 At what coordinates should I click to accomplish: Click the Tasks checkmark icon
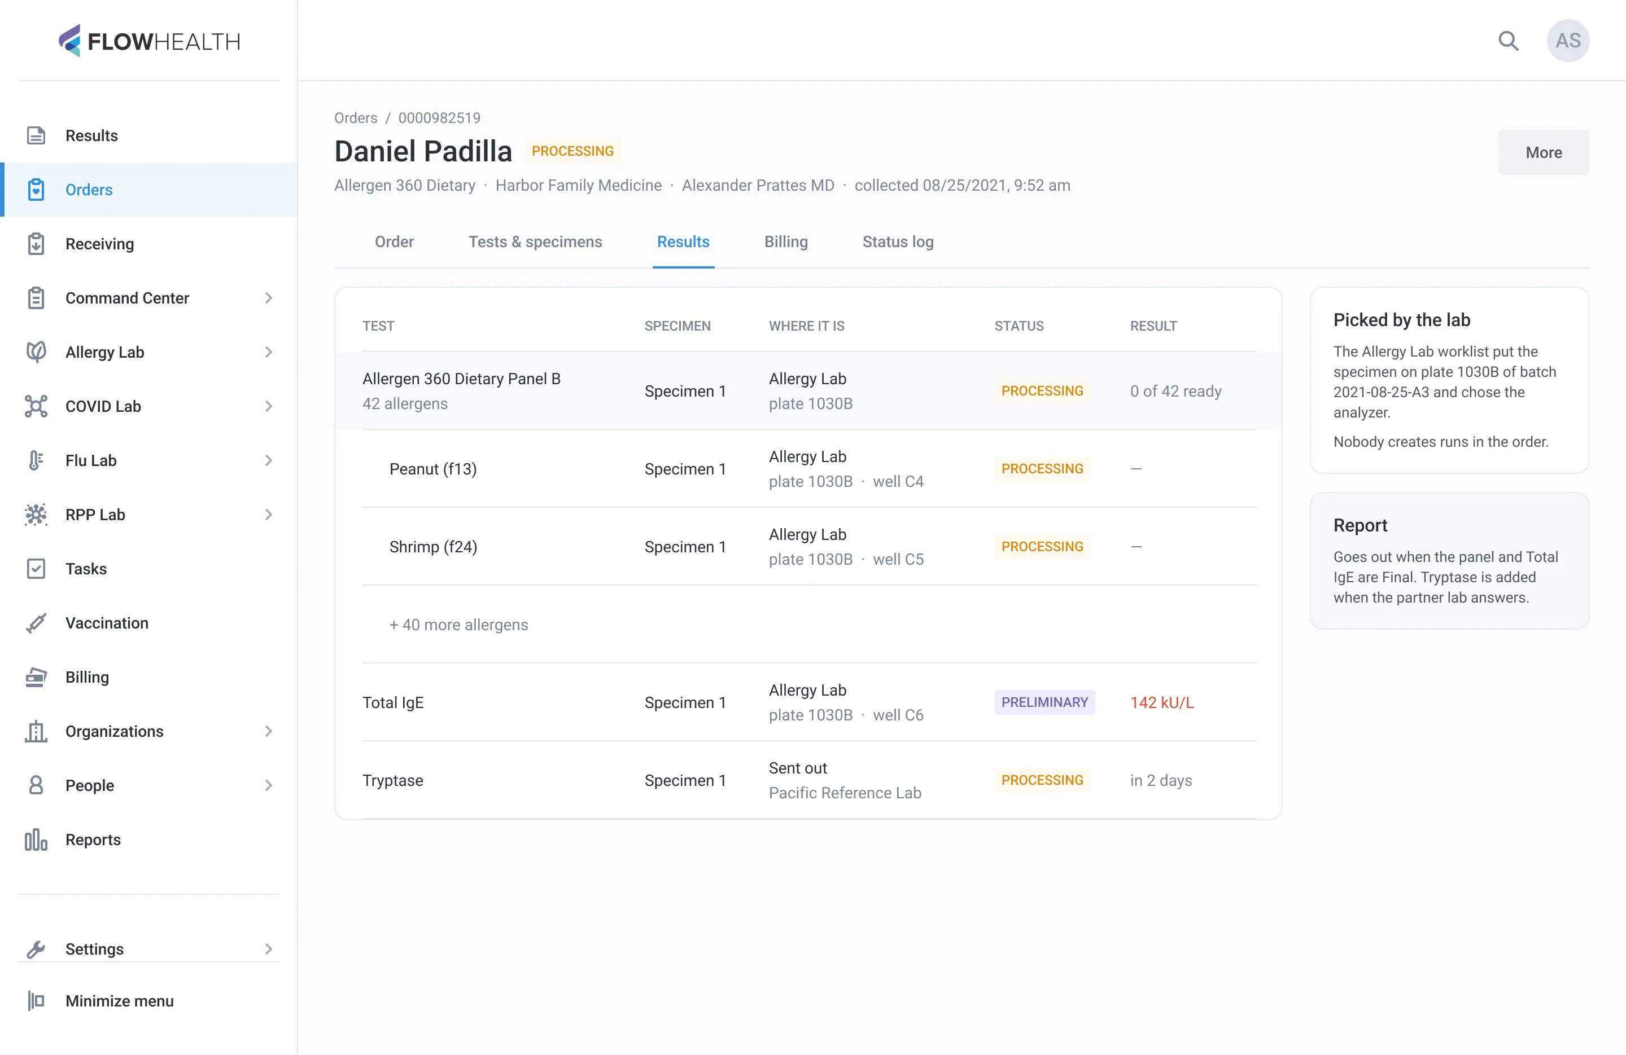[36, 568]
